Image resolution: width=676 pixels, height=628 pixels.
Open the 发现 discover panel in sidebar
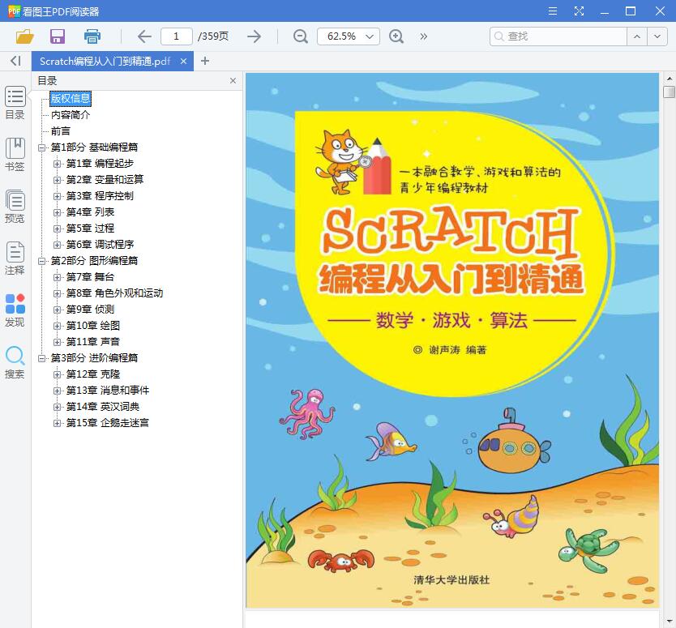click(15, 310)
